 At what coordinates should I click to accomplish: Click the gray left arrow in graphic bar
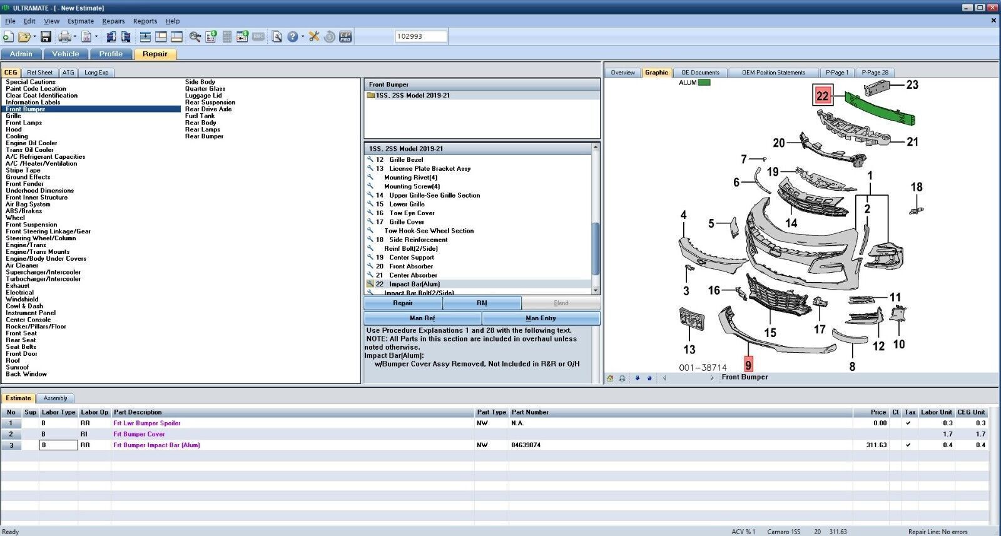pyautogui.click(x=664, y=378)
